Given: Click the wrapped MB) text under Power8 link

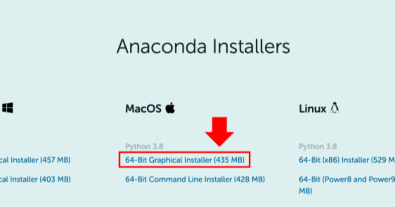Looking at the screenshot, I should coord(306,191).
